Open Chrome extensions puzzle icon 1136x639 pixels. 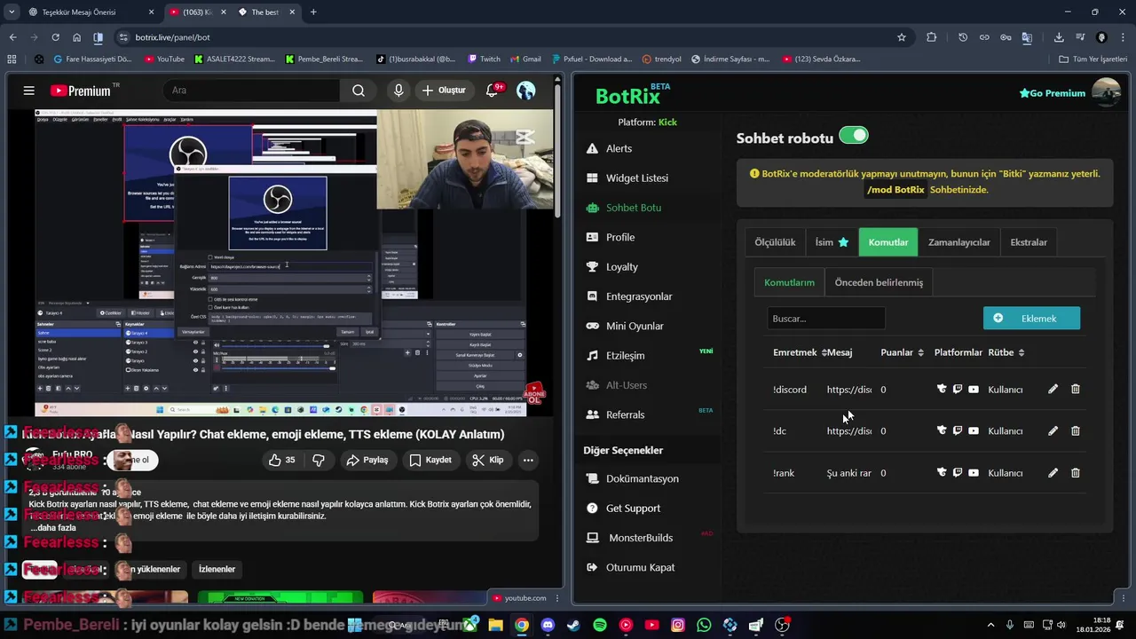tap(931, 37)
